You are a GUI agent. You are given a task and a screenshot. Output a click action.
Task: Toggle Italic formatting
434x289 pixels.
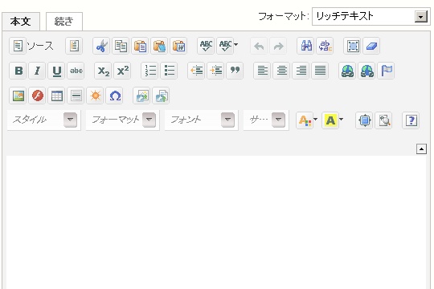[37, 71]
